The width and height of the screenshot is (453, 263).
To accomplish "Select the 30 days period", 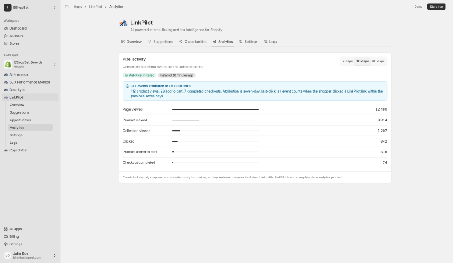I will click(x=362, y=61).
